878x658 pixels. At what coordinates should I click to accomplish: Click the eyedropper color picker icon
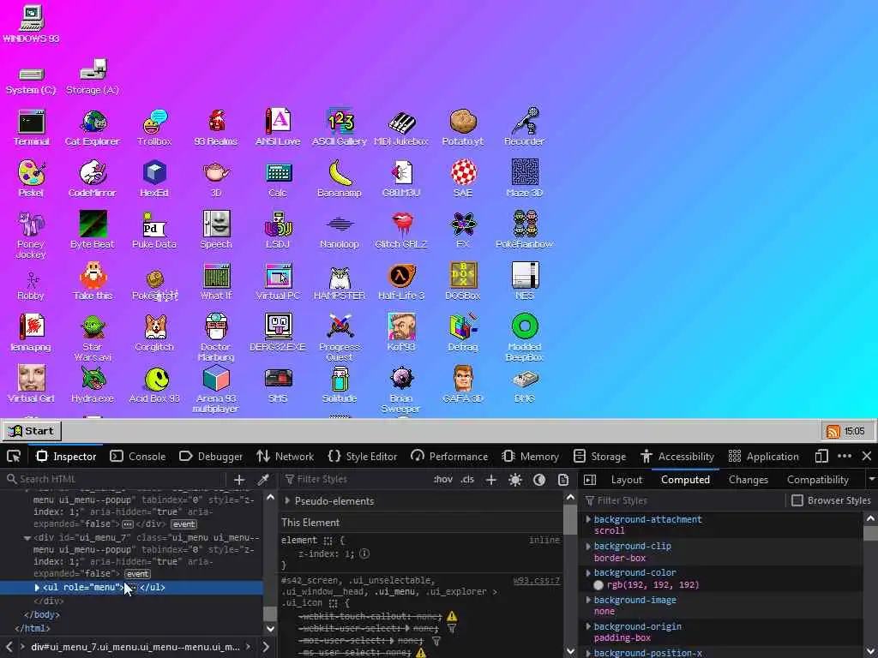coord(263,480)
